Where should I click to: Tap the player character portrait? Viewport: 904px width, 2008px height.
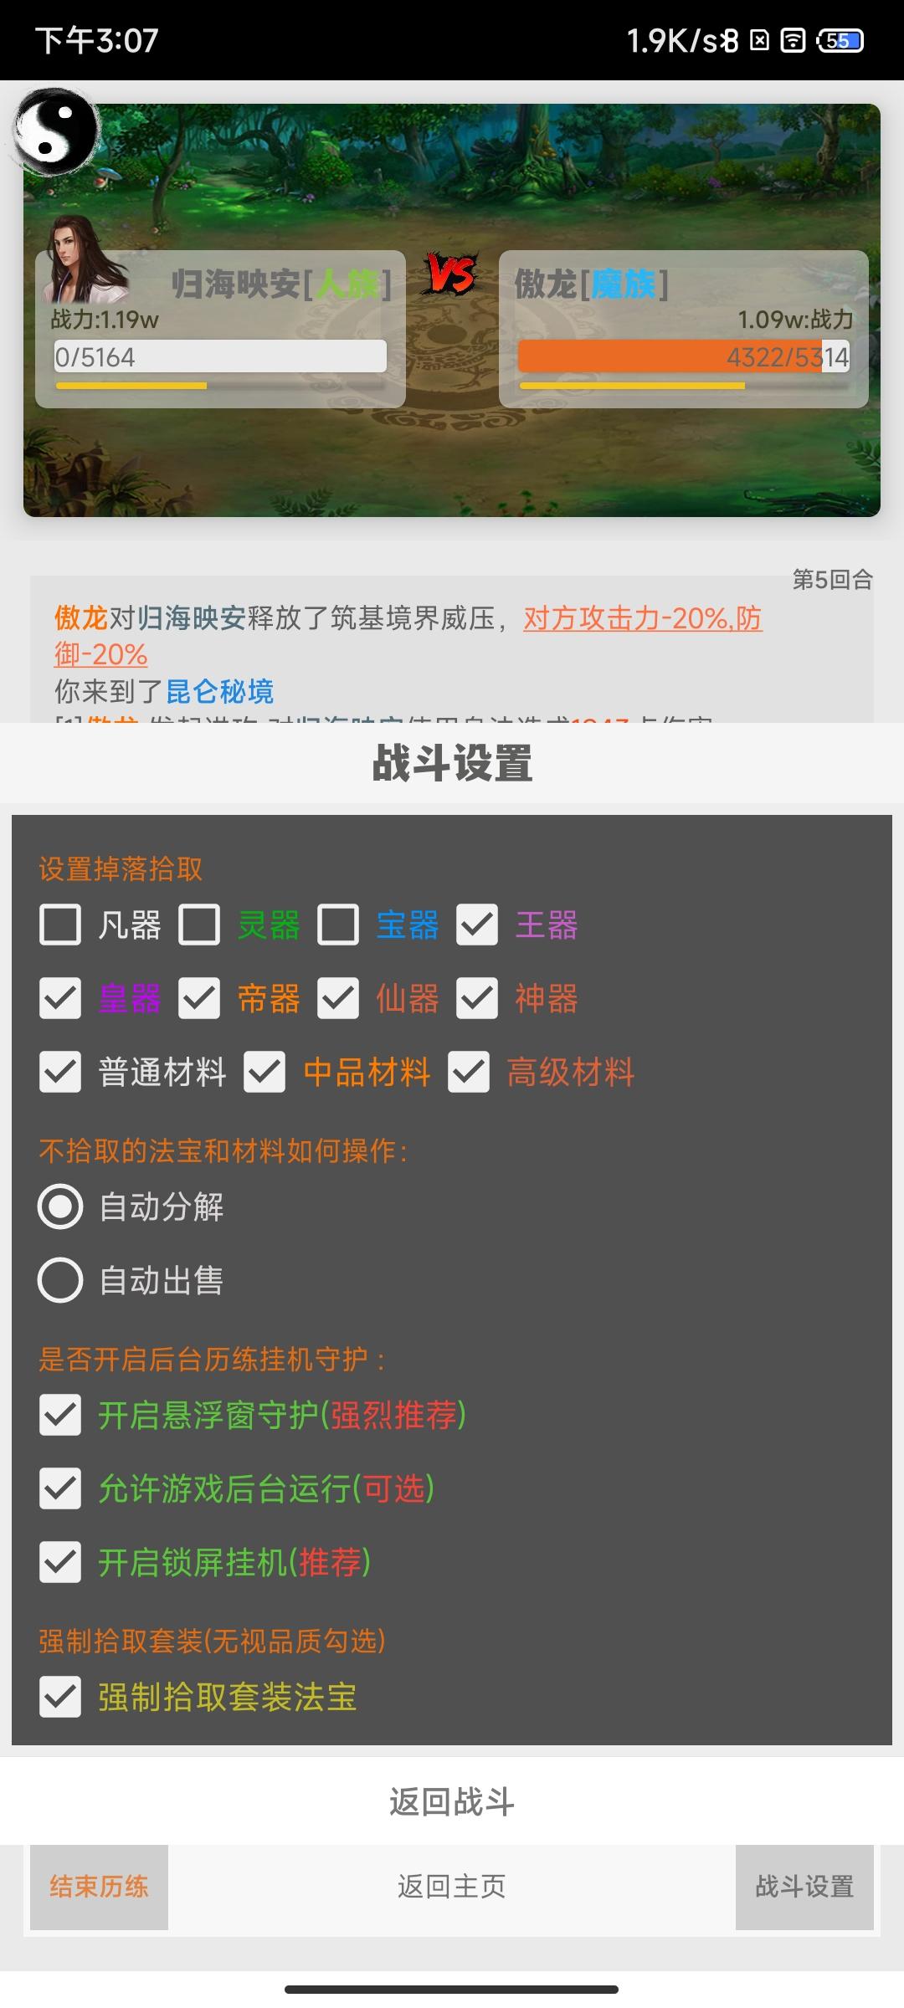click(x=85, y=260)
